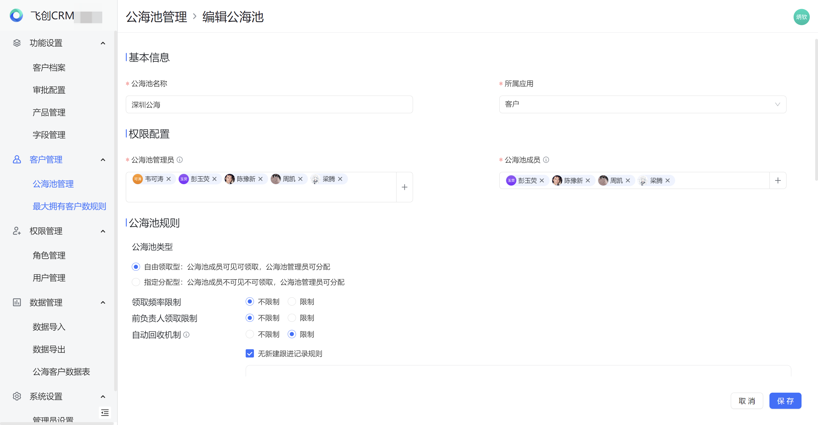Open 最大拥有客户数规则 menu item
Screen dimensions: 818x425
coord(69,206)
